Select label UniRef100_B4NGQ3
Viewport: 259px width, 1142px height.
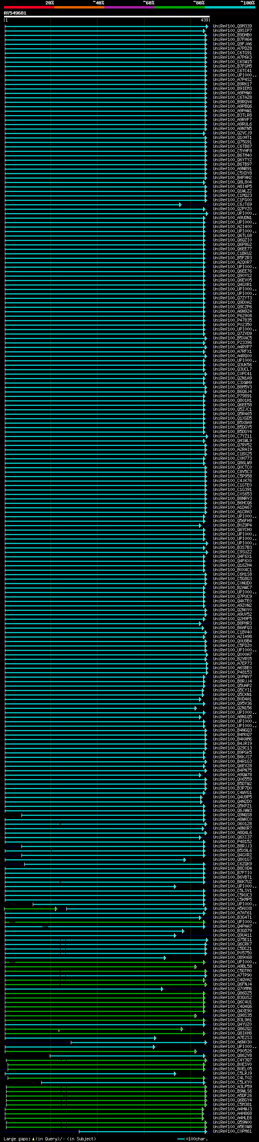tap(232, 730)
